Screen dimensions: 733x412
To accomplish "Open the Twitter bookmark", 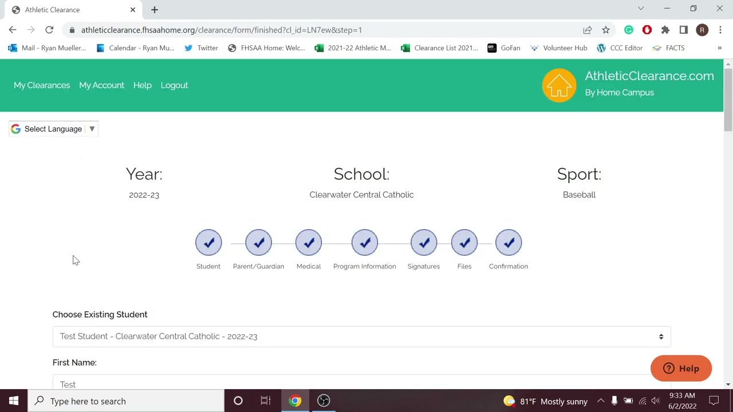I will [x=201, y=48].
